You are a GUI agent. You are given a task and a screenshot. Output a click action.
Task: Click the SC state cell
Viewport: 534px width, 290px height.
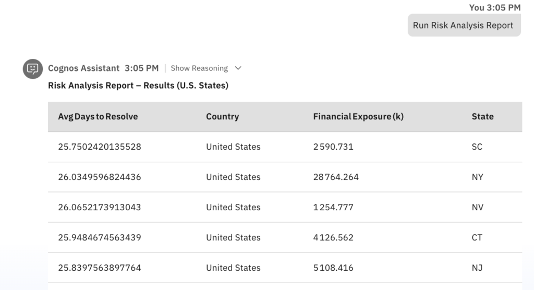pos(477,147)
